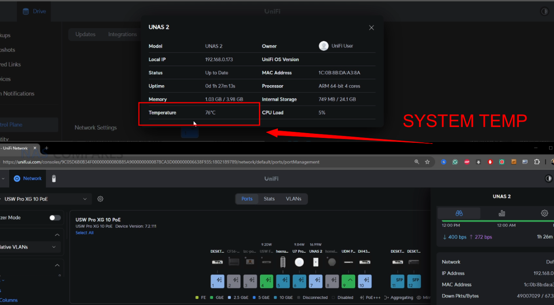
Task: Switch to the Ports tab
Action: pos(247,199)
